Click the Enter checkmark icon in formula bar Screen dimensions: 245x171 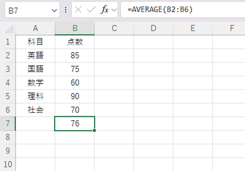click(x=91, y=10)
